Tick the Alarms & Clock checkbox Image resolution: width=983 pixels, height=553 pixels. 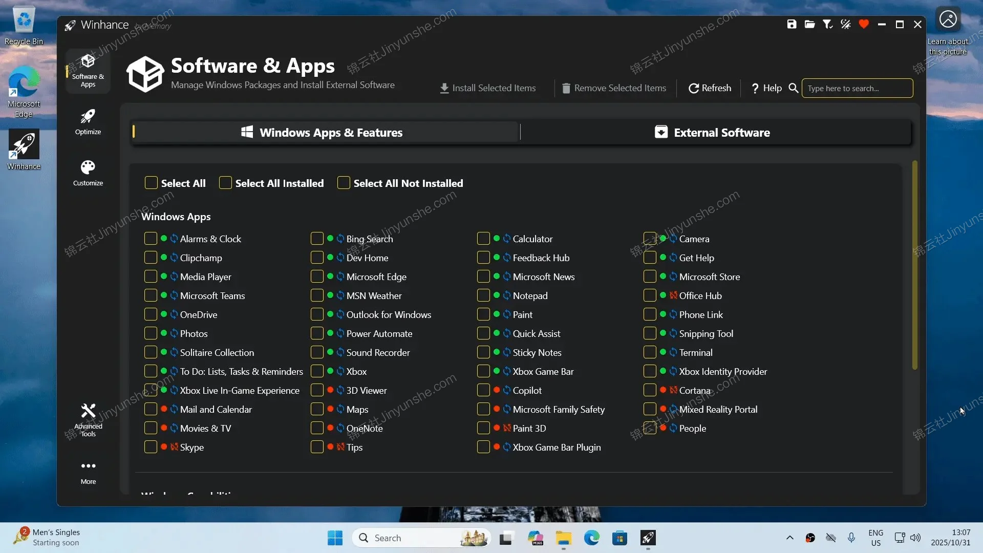pyautogui.click(x=151, y=239)
